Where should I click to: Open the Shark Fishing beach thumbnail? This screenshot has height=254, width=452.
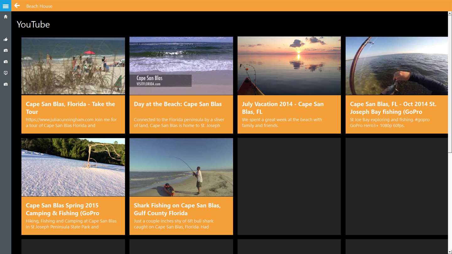pyautogui.click(x=181, y=167)
